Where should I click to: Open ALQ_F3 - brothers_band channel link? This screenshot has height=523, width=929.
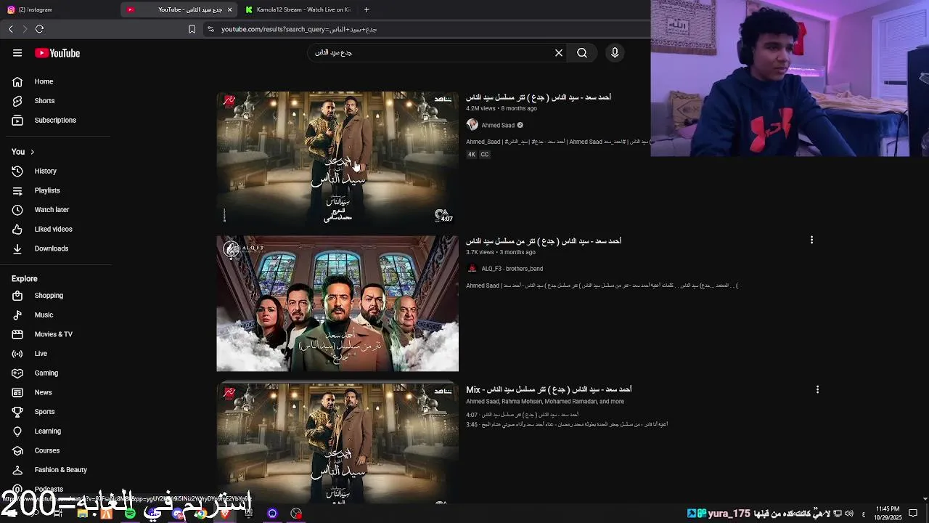click(x=512, y=269)
